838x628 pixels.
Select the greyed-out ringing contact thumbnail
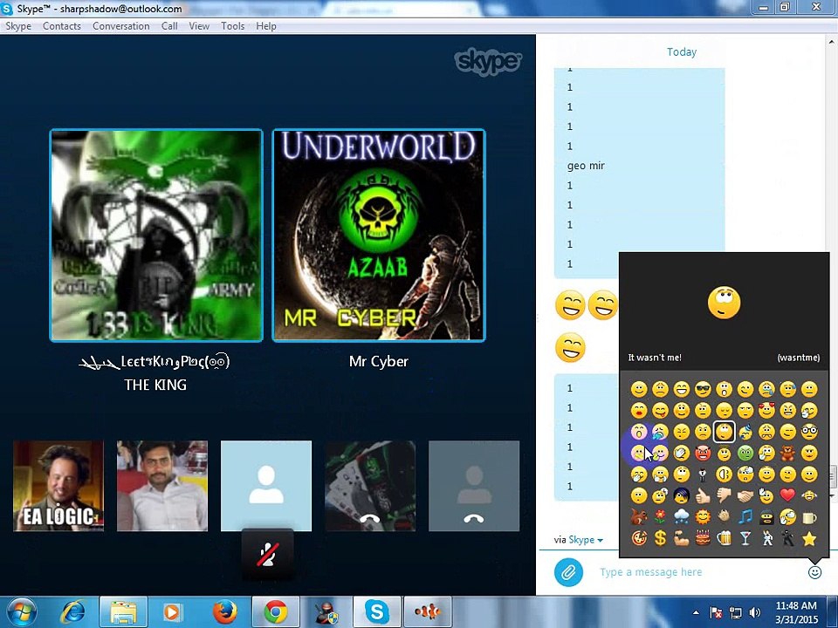(x=474, y=486)
